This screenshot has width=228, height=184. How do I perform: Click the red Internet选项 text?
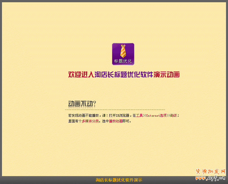pyautogui.click(x=157, y=116)
